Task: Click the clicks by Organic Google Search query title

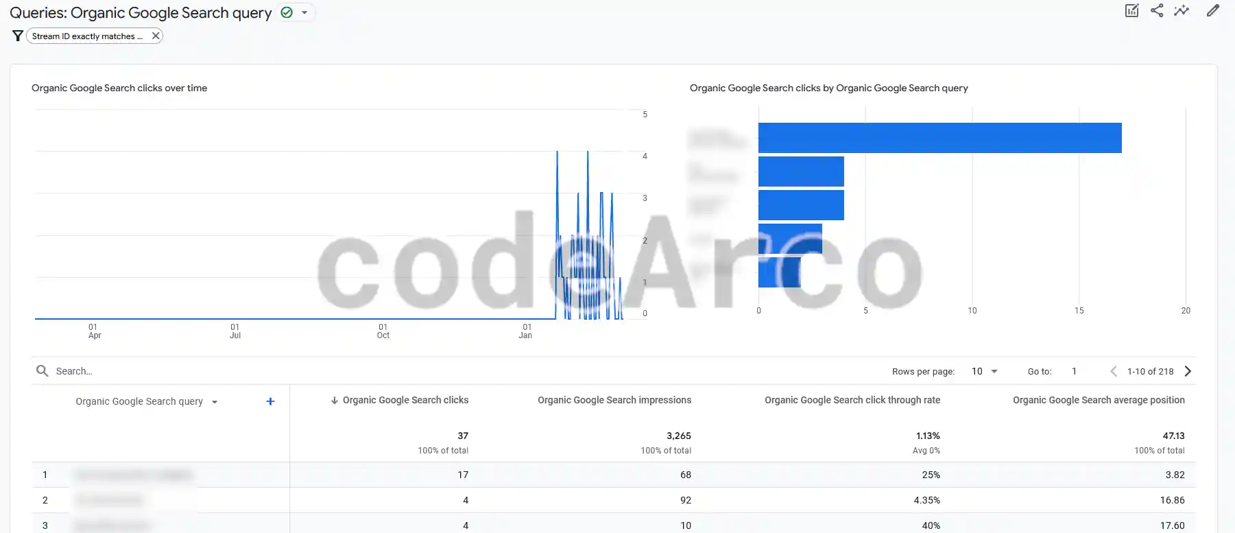Action: coord(828,88)
